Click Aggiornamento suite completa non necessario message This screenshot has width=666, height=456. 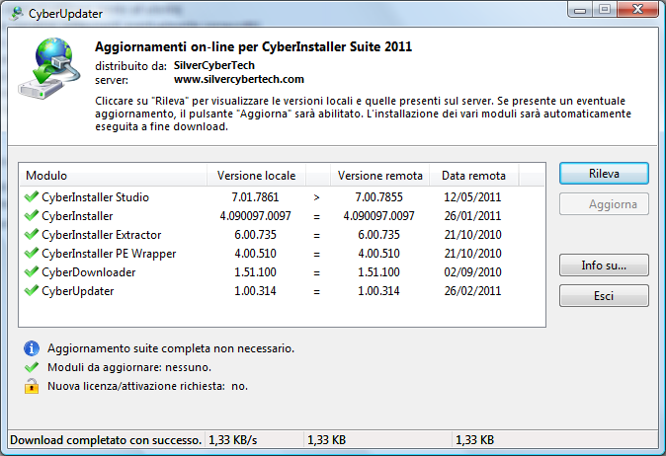pyautogui.click(x=171, y=348)
